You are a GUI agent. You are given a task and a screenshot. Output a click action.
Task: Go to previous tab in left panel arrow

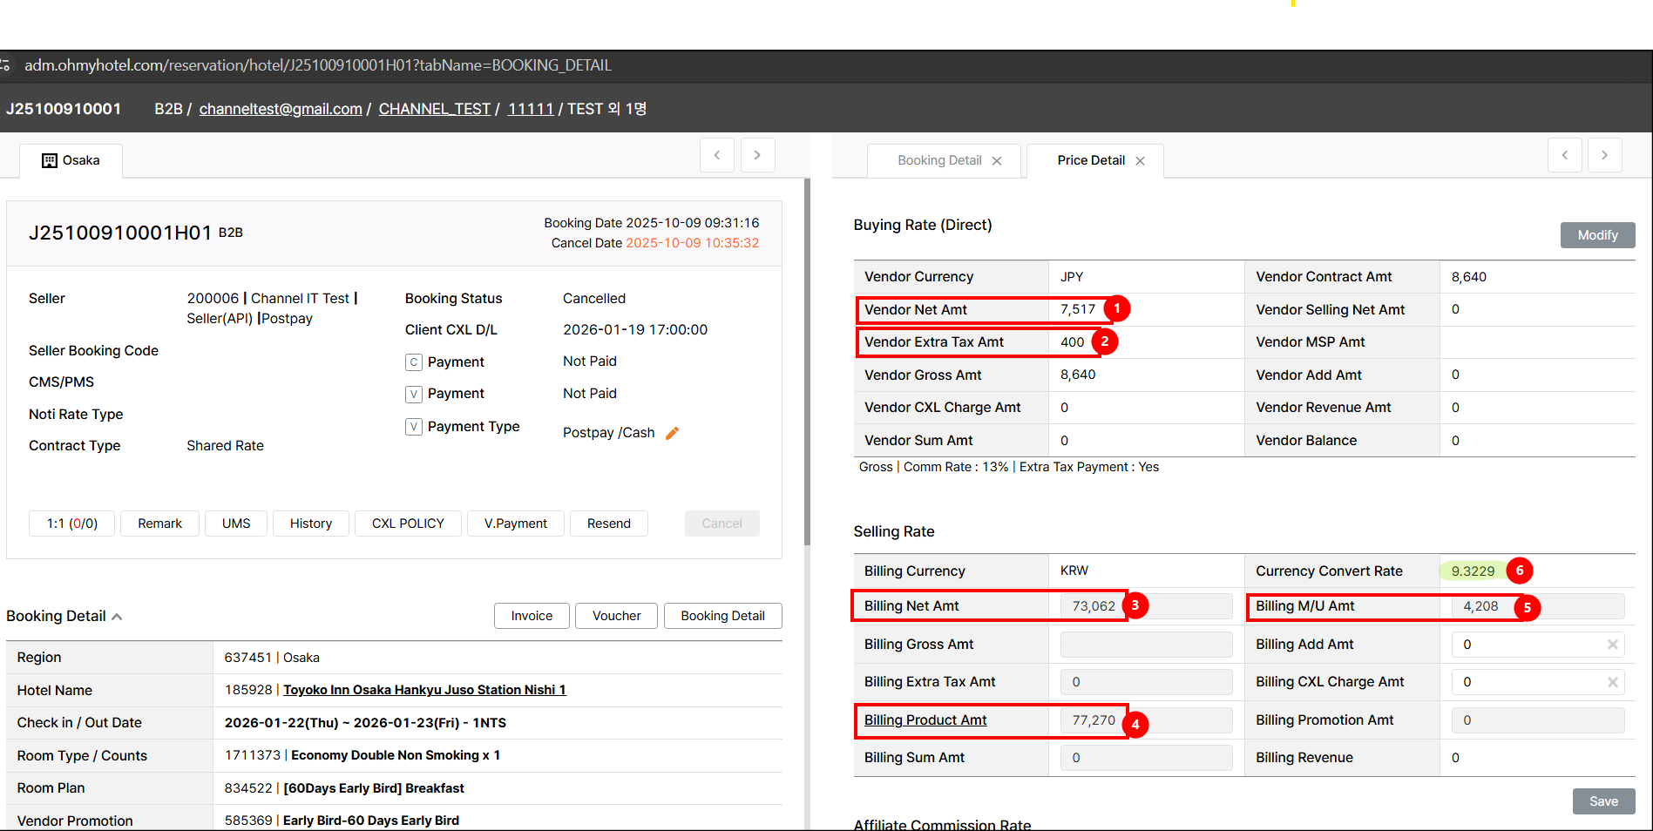pos(717,155)
